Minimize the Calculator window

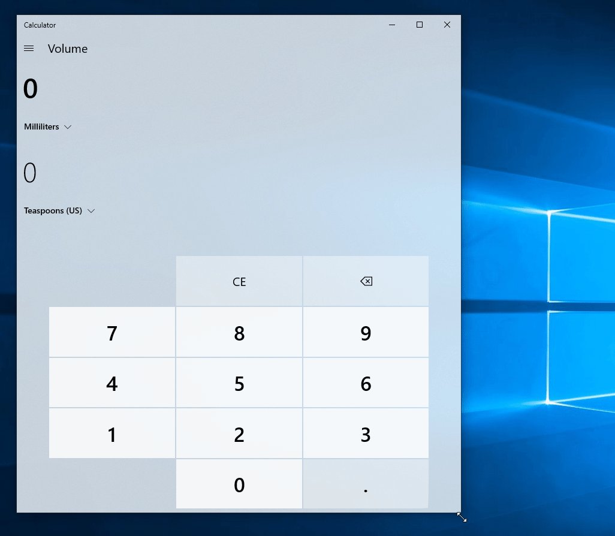(x=392, y=25)
